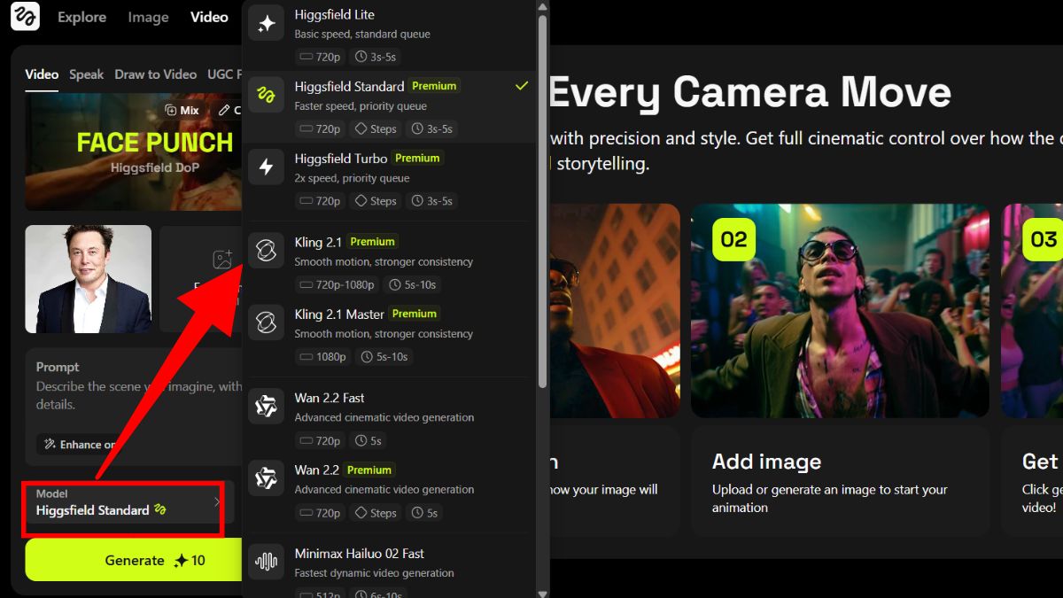Select the Higgsfield Turbo lightning icon
Viewport: 1063px width, 598px height.
pos(266,167)
